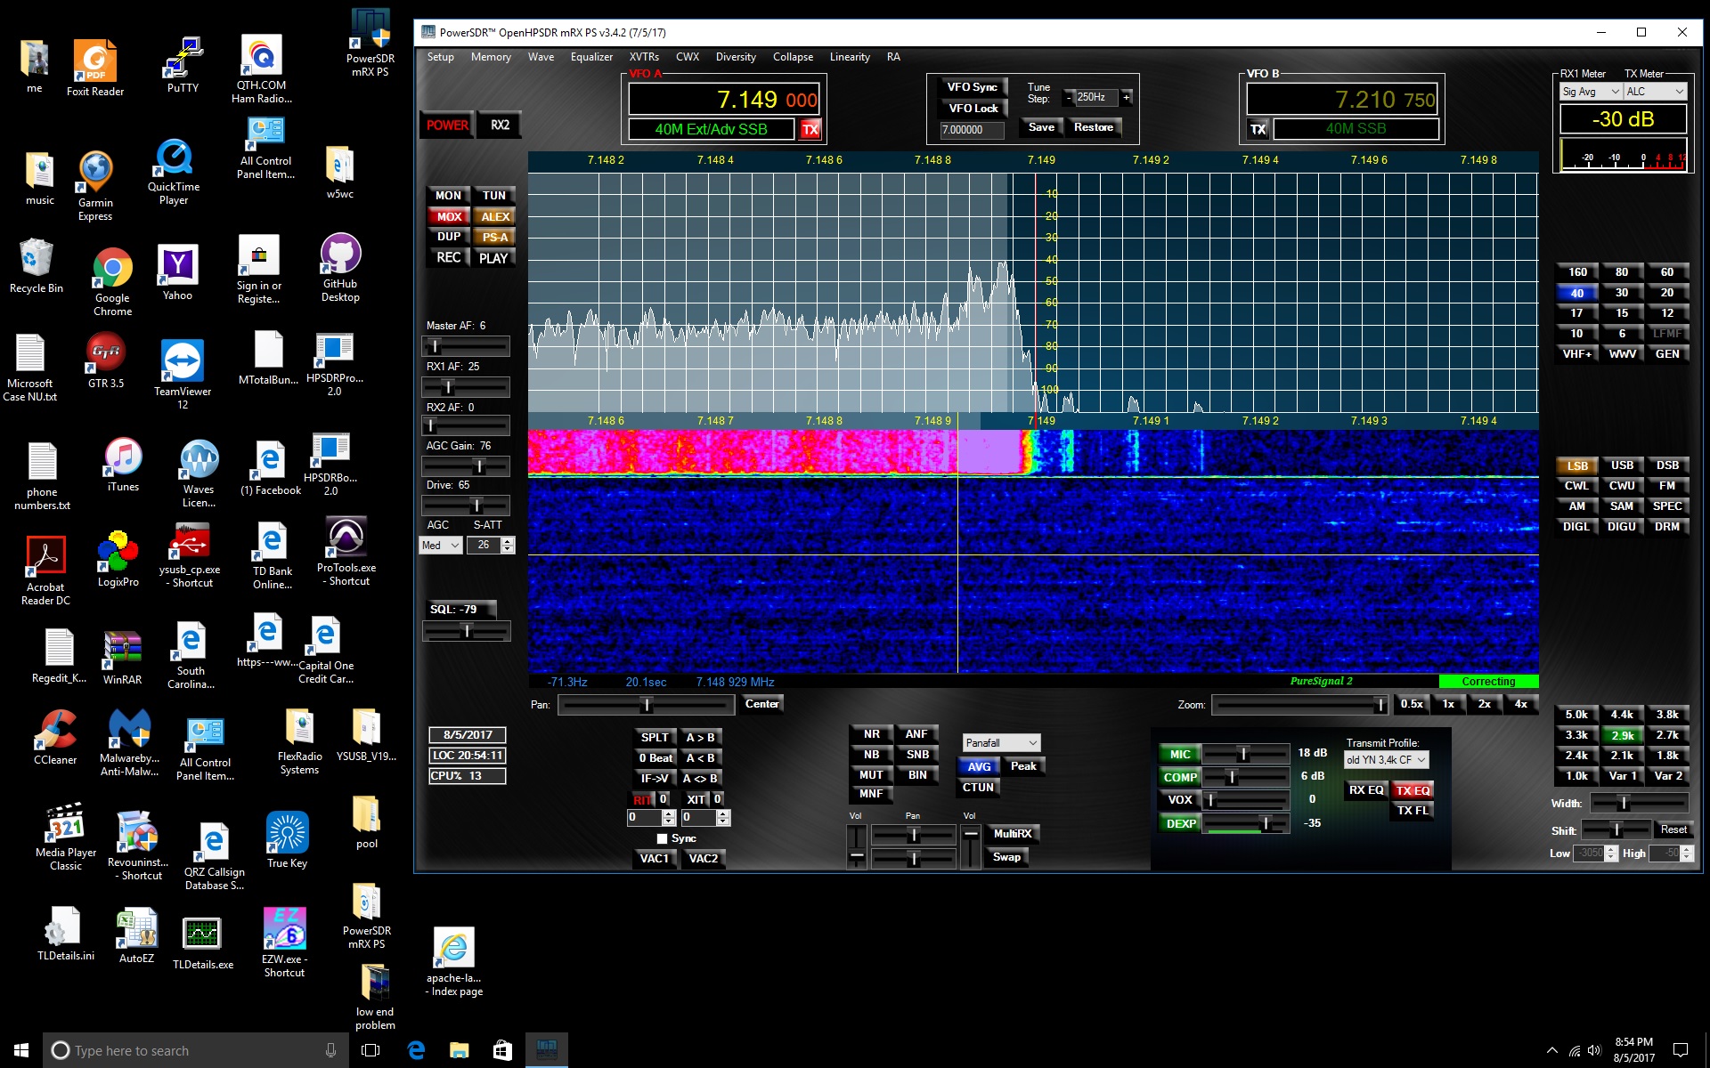Open the RX1 Meter Sig Avg dropdown

[x=1591, y=92]
